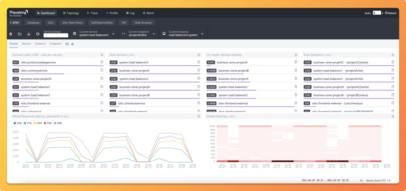Viewport: 406px width, 191px height.
Task: Click copy icon for business-zone::projectA Apdex row
Action: pos(296,62)
